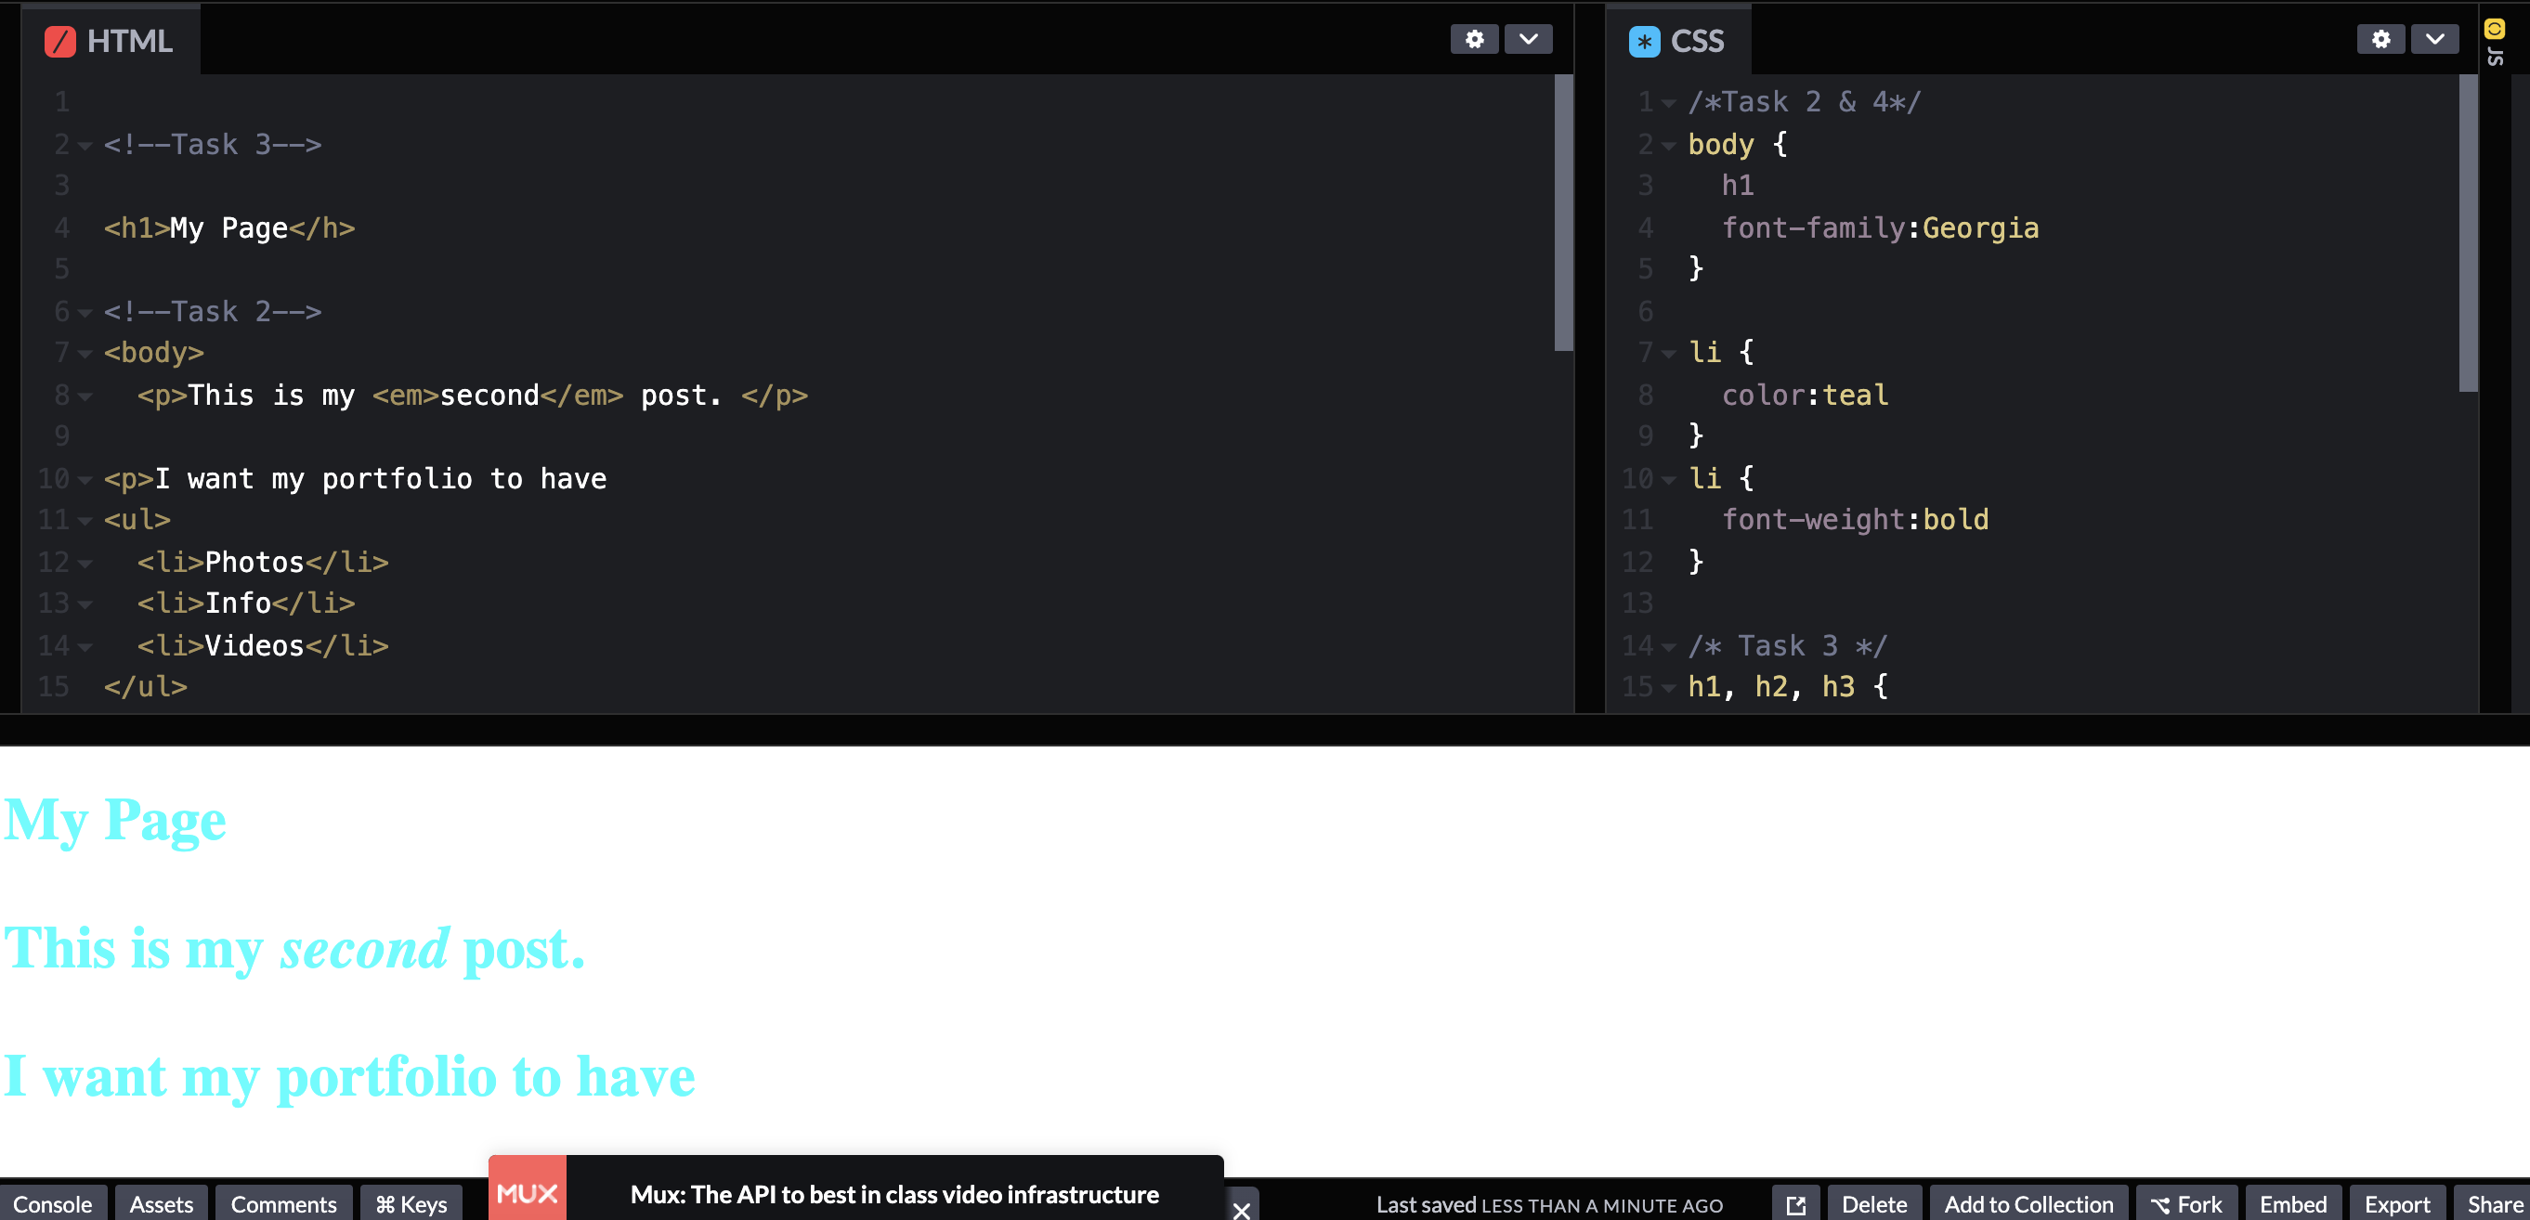Viewport: 2530px width, 1220px height.
Task: Open the Assets panel
Action: click(161, 1204)
